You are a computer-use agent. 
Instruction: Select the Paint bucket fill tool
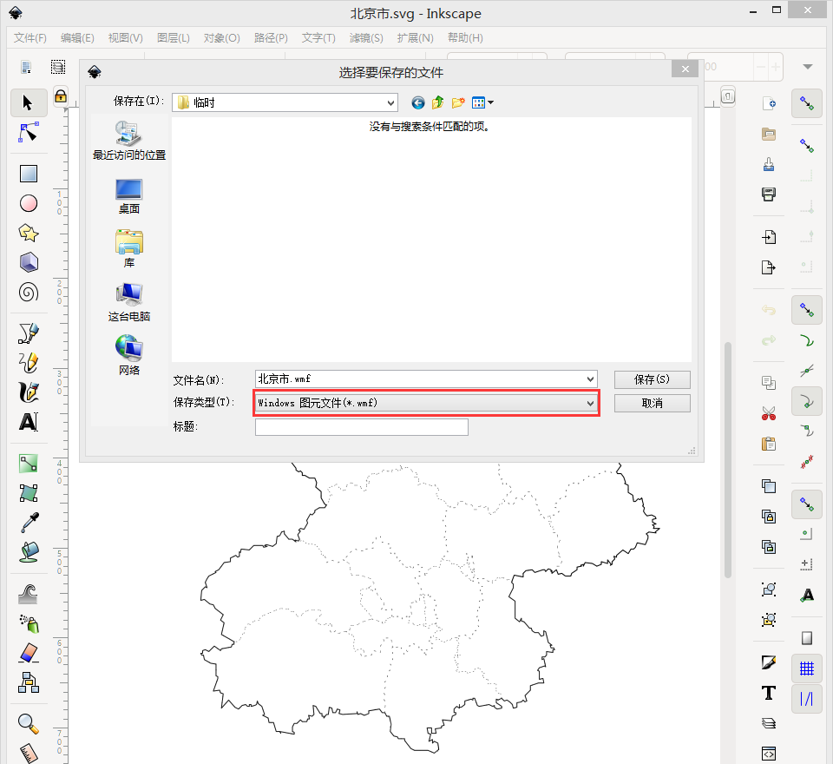click(28, 552)
